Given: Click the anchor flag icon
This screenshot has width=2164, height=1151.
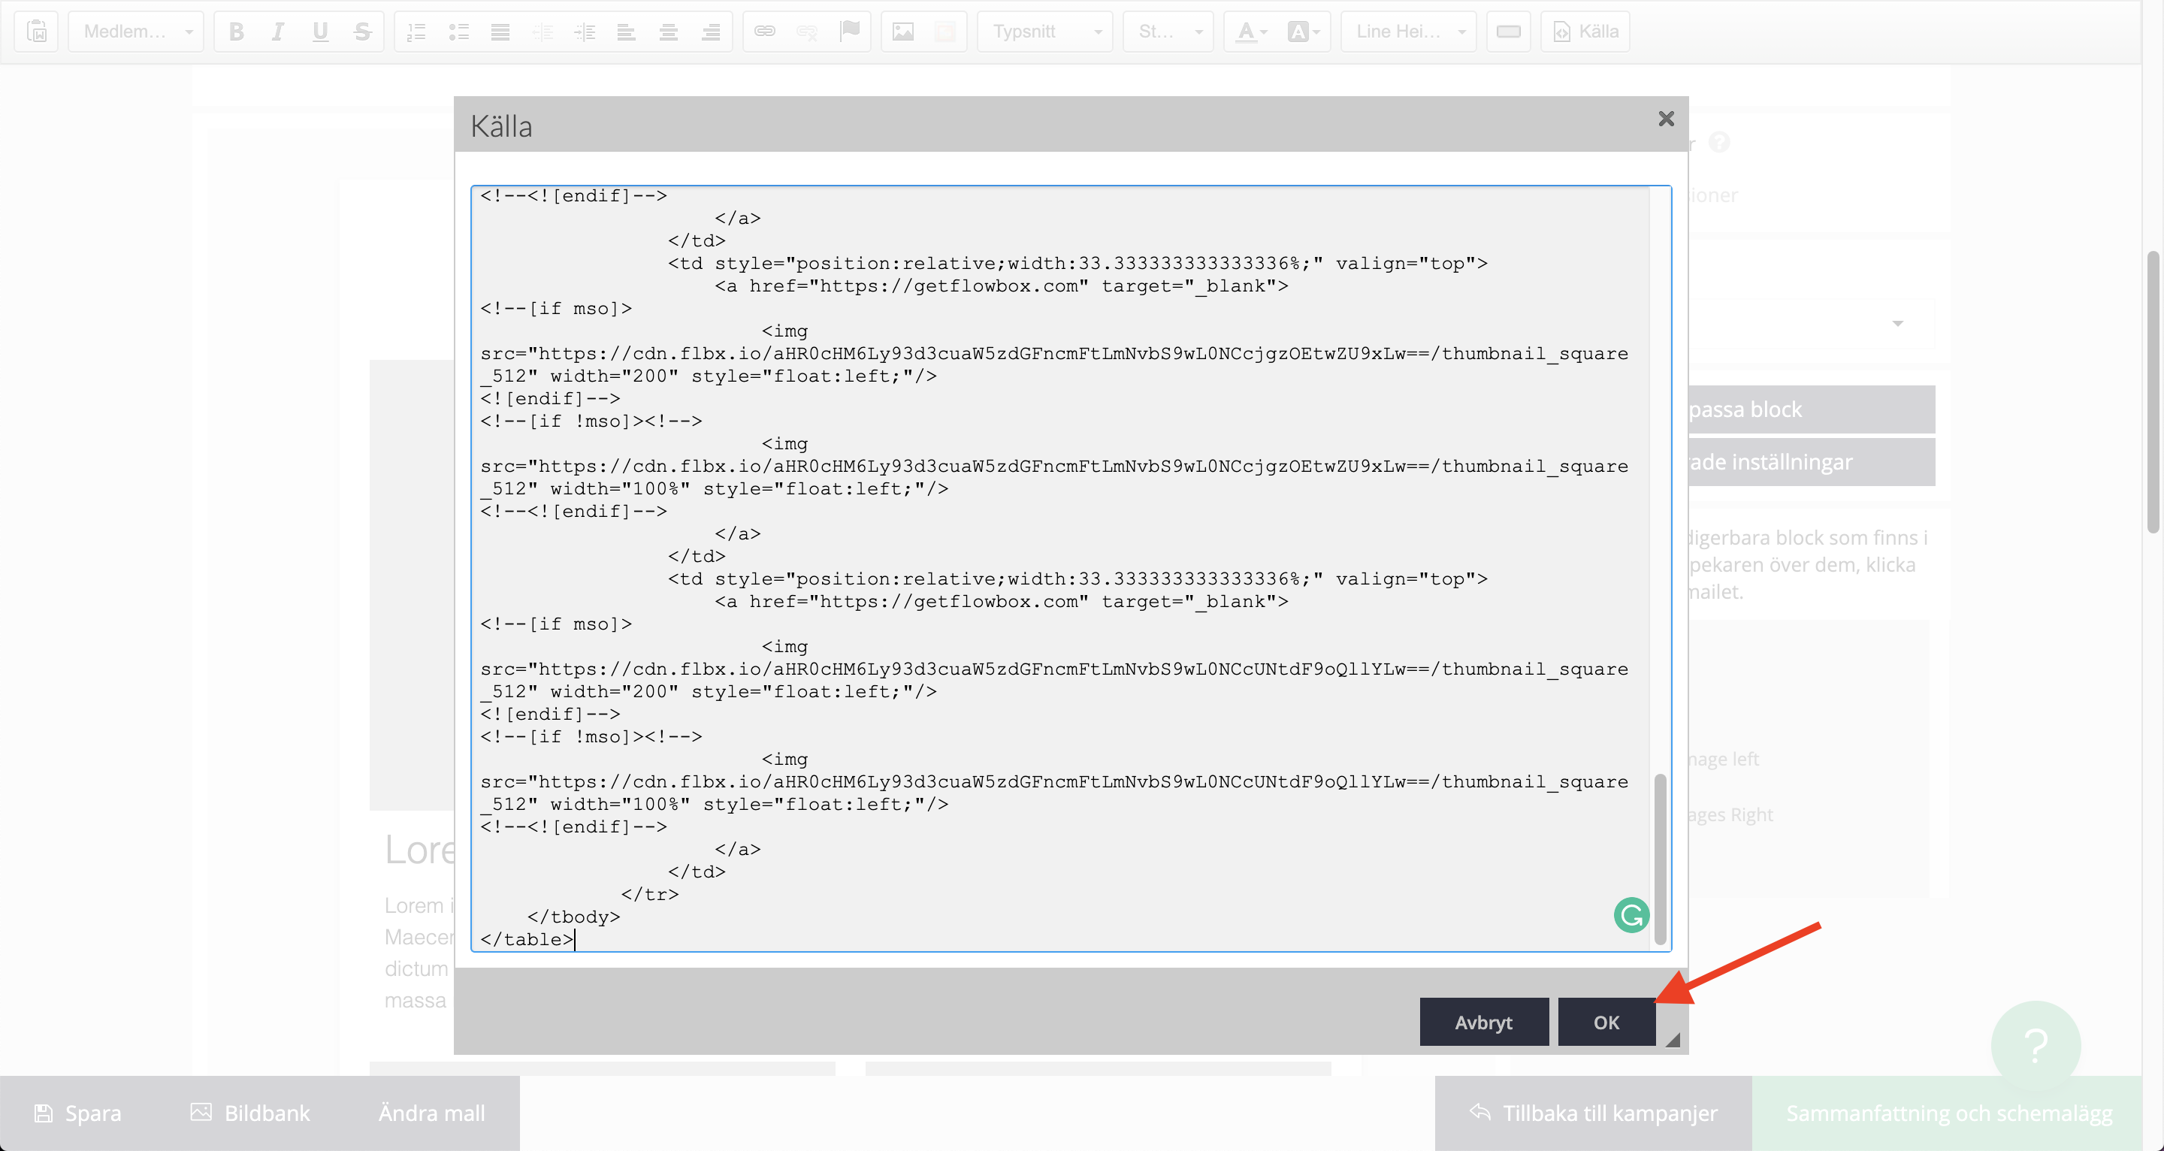Looking at the screenshot, I should coord(849,32).
